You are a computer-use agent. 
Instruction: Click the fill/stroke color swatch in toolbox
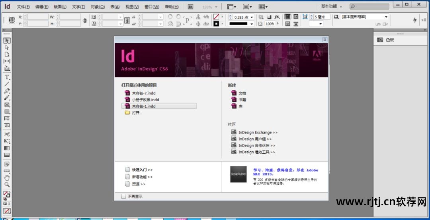coord(7,195)
